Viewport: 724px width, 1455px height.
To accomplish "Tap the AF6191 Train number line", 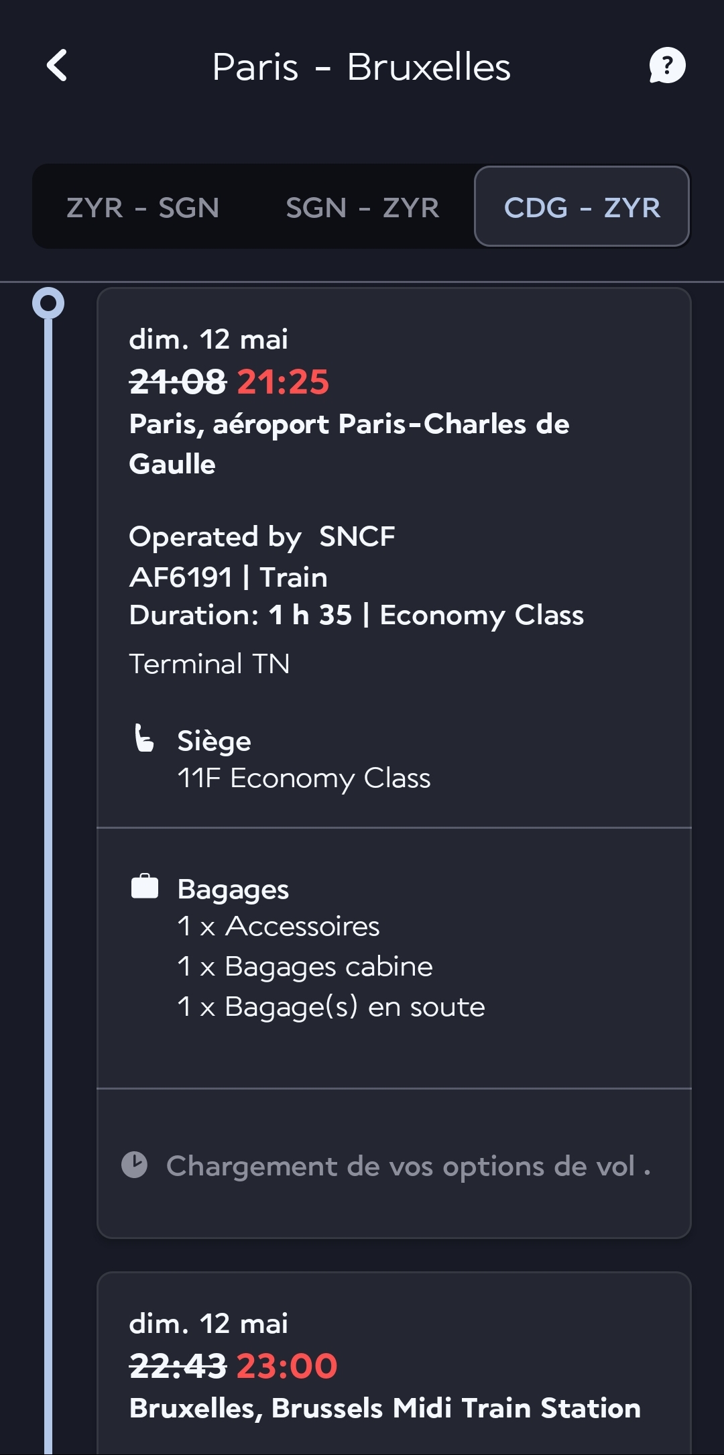I will pyautogui.click(x=229, y=577).
